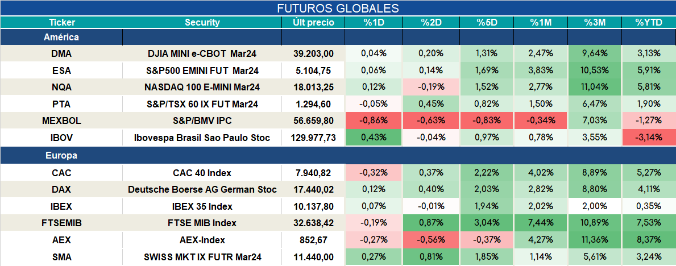Screen dimensions: 676x266
Task: Select the %3M column header
Action: click(x=595, y=23)
